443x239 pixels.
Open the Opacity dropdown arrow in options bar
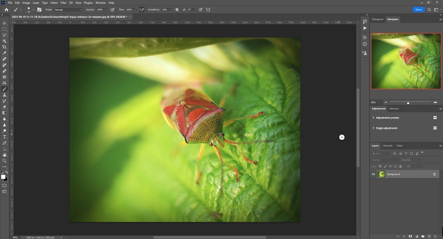(x=106, y=10)
